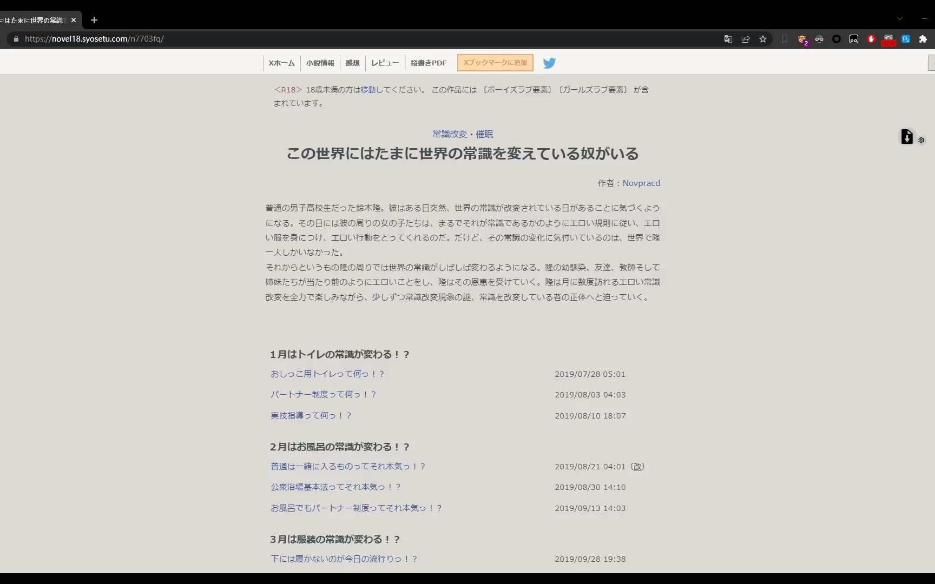Viewport: 935px width, 584px height.
Task: Go to Xホーム in the navigation bar
Action: pos(282,63)
